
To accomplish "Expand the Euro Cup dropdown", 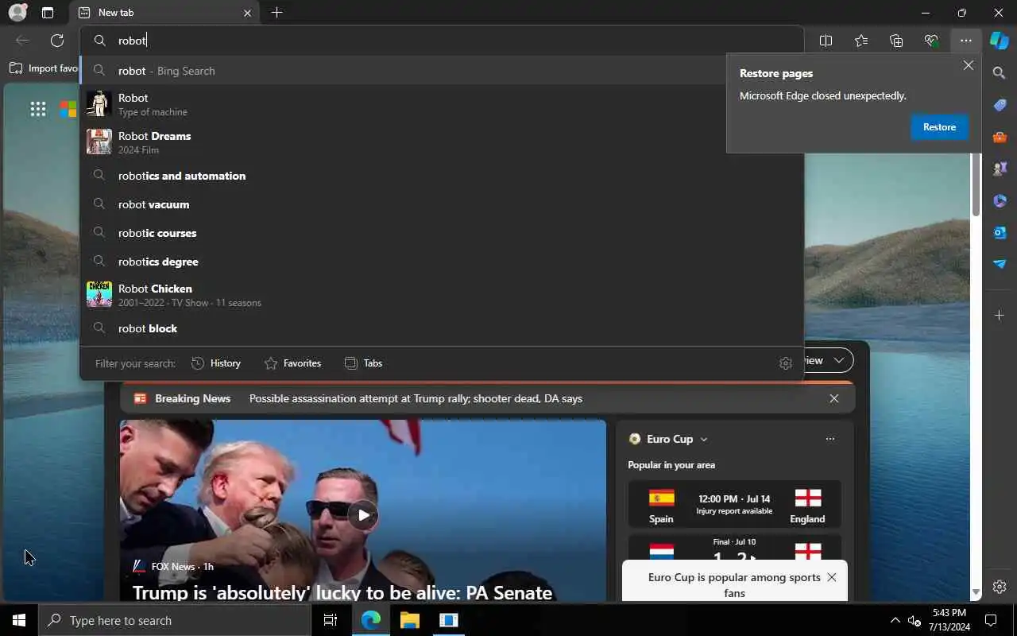I will coord(703,439).
